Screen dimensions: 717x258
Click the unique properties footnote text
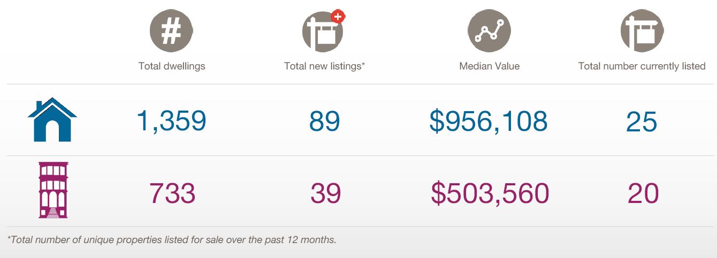pos(172,240)
